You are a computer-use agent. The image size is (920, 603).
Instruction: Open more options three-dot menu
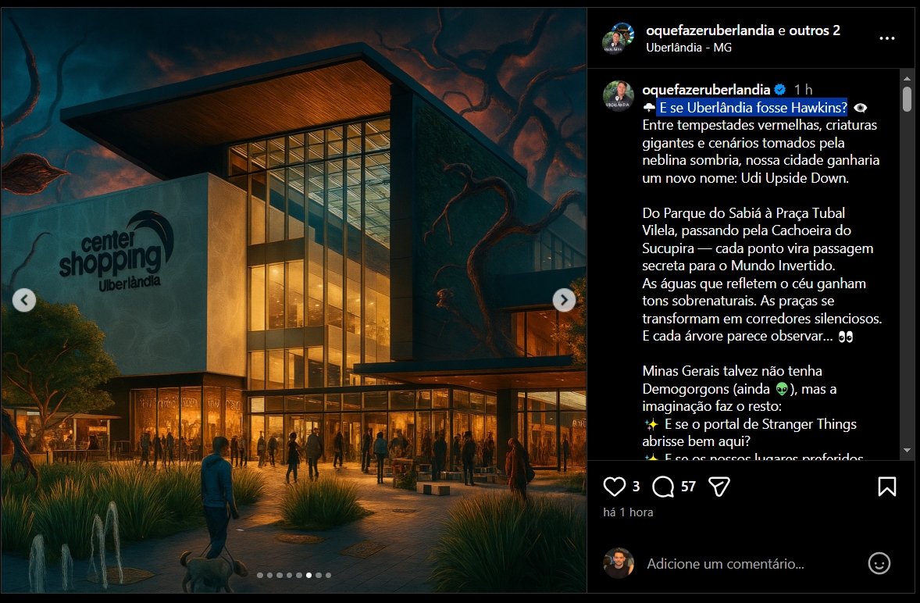(x=886, y=38)
